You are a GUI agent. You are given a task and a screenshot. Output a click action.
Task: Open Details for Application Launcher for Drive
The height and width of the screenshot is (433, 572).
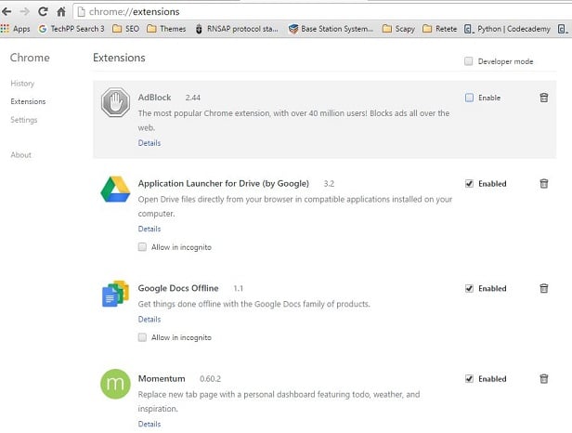(x=149, y=229)
